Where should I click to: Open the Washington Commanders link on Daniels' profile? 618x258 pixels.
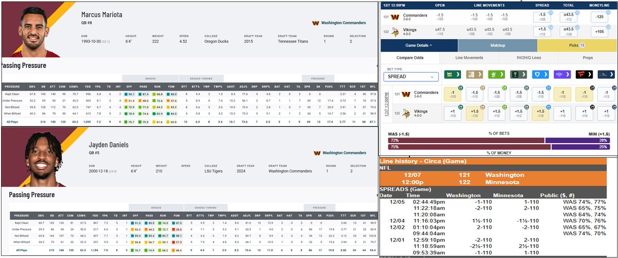pyautogui.click(x=344, y=152)
